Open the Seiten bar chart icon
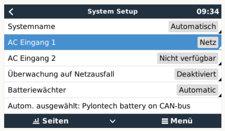 point(36,121)
